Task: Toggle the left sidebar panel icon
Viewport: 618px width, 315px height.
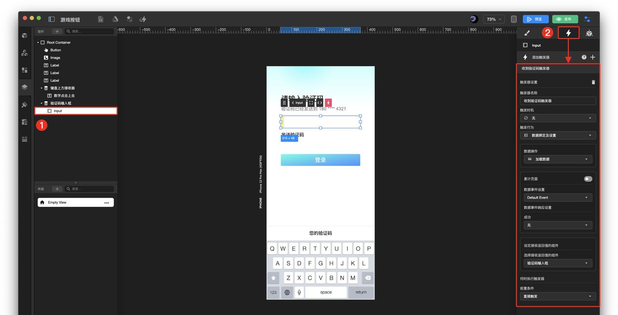Action: tap(52, 19)
